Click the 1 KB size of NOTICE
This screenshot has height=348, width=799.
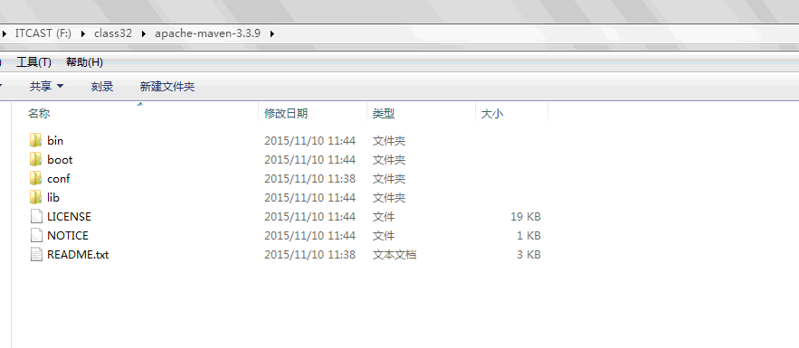point(528,236)
